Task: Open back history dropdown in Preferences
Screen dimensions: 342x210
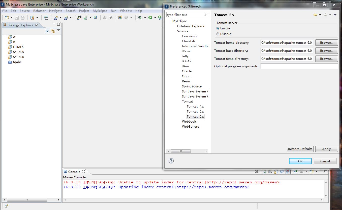Action: coord(320,15)
